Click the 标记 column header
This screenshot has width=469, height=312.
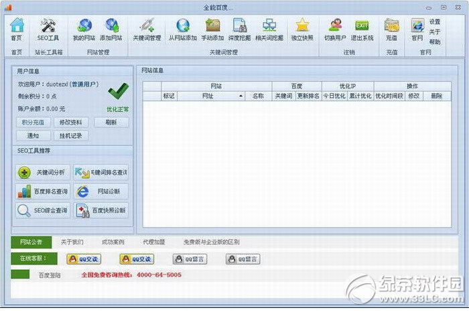pos(169,96)
